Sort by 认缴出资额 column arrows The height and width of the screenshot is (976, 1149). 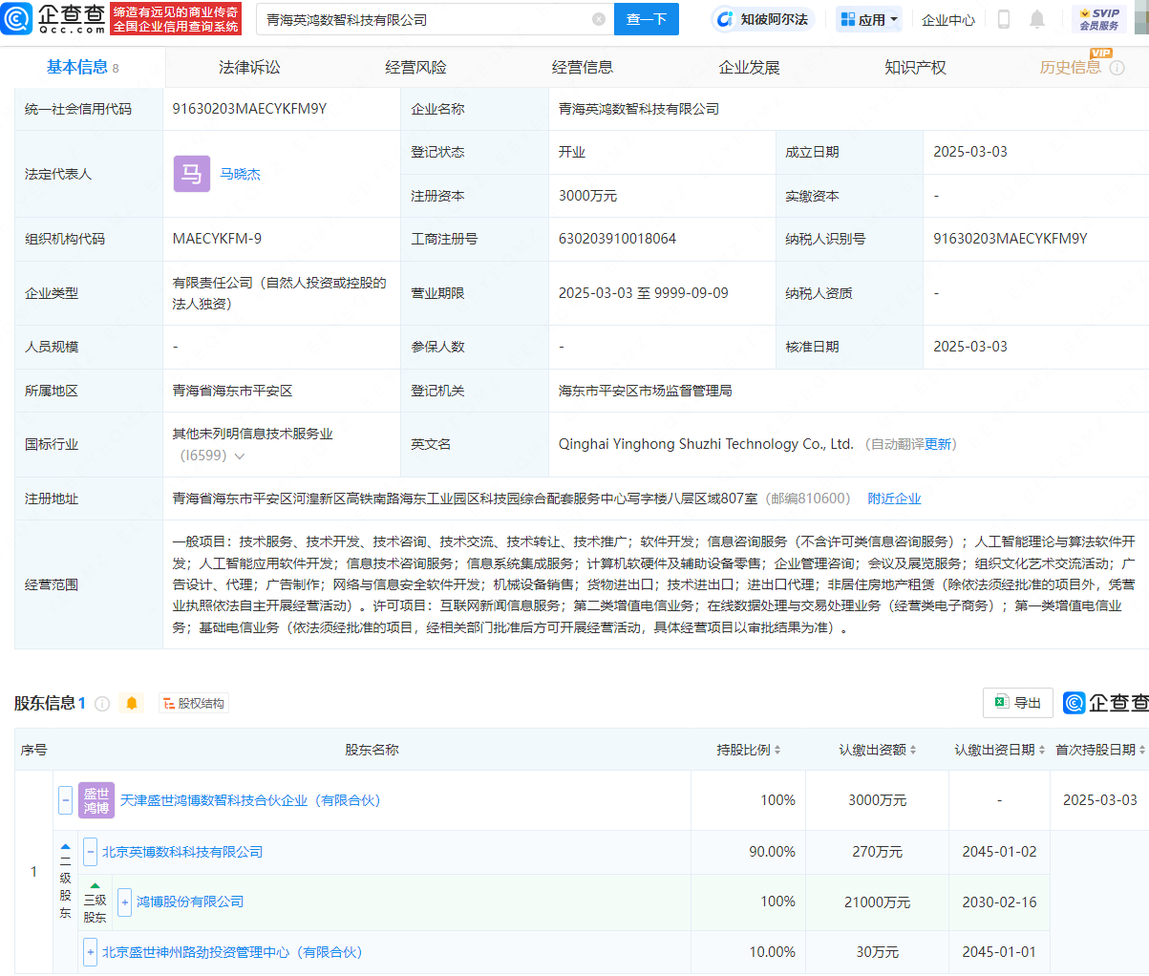(913, 751)
